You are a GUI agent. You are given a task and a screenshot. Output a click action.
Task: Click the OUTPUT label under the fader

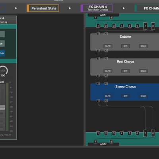point(6,135)
